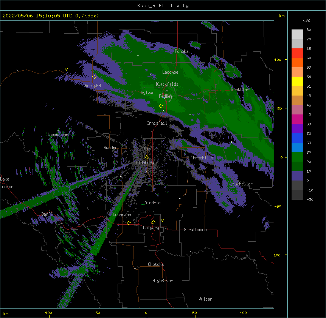The height and width of the screenshot is (318, 326).
Task: Click the Banff label
Action: 47,214
